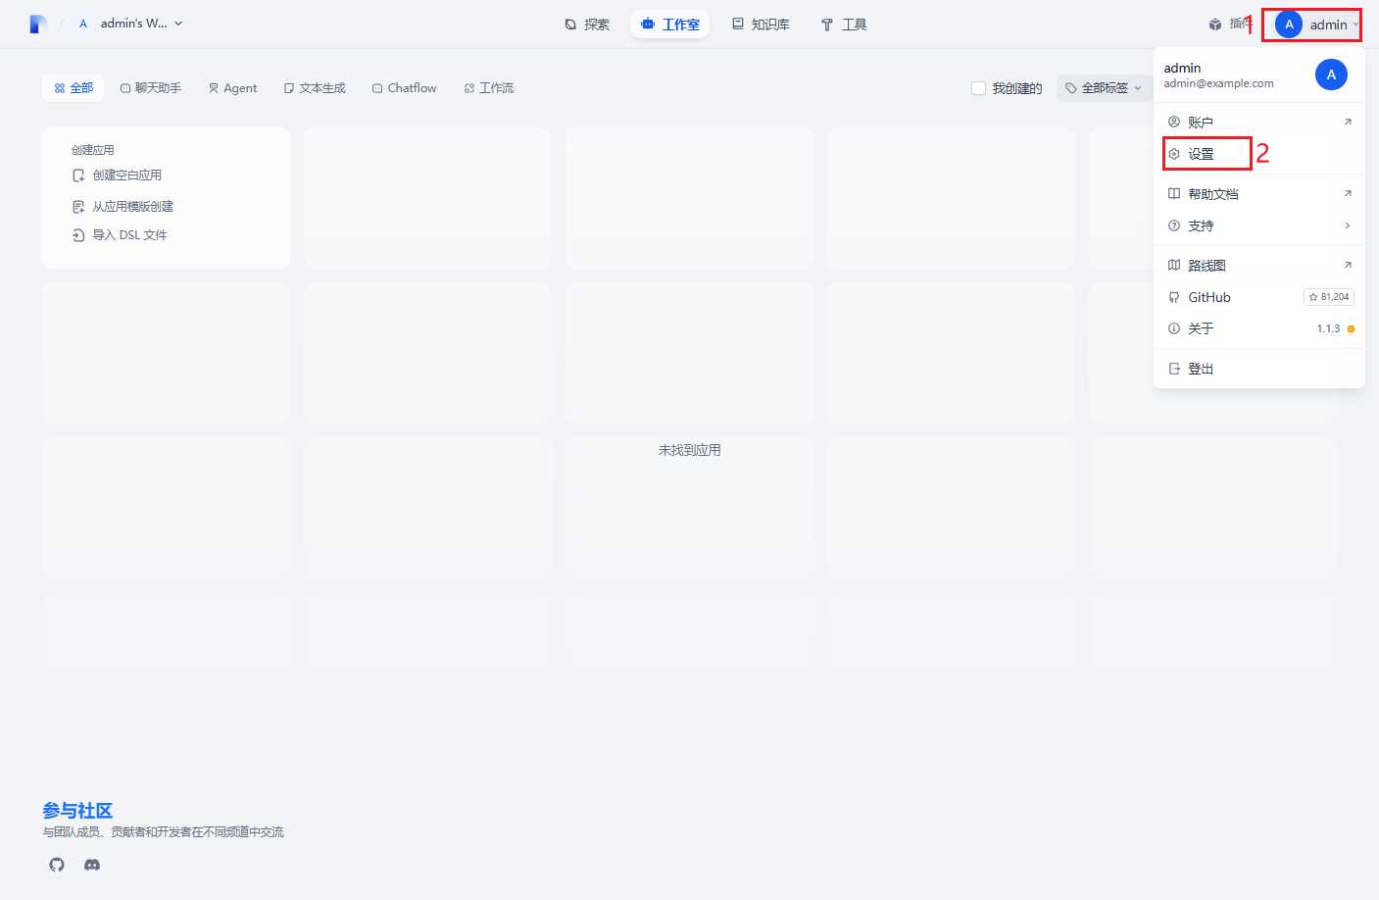1379x900 pixels.
Task: Toggle the admin account dropdown
Action: (1316, 25)
